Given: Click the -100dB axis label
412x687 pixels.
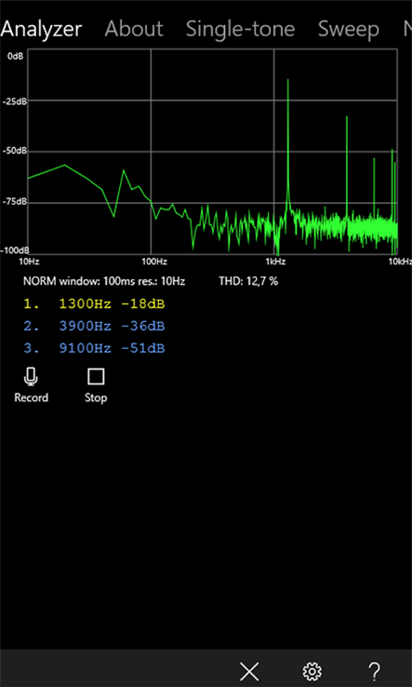Looking at the screenshot, I should click(x=15, y=250).
